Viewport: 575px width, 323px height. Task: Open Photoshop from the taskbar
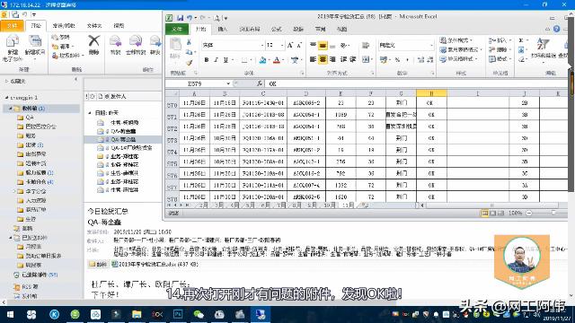click(x=178, y=315)
